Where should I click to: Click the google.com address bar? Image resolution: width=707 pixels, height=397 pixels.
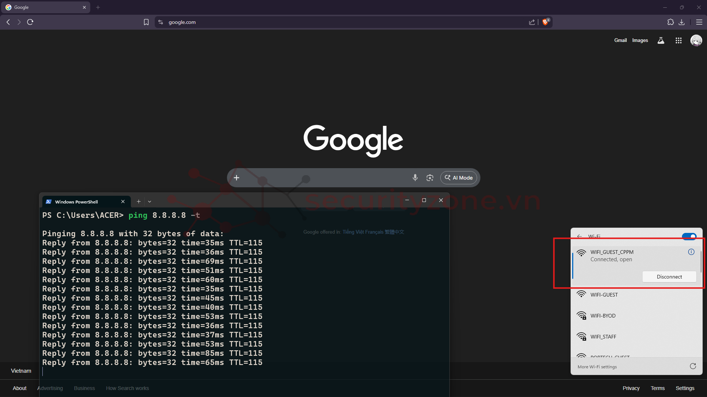(332, 22)
